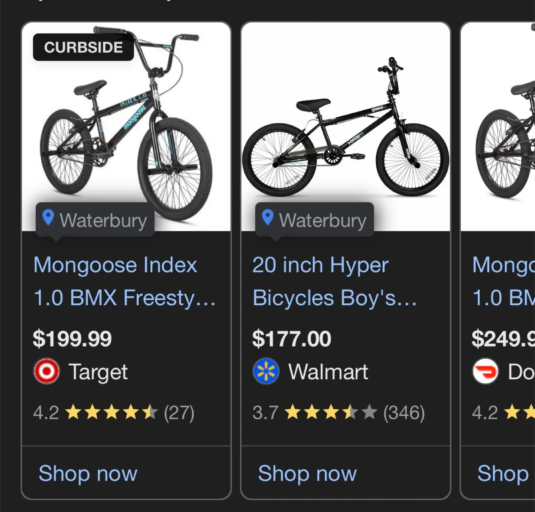
Task: Open the (346) reviews count for Hyper bike
Action: click(404, 413)
